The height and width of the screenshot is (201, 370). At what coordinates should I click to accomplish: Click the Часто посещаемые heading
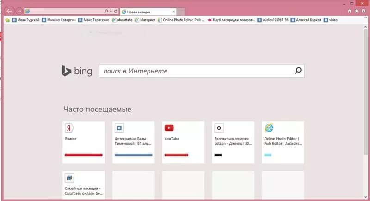[x=97, y=110]
